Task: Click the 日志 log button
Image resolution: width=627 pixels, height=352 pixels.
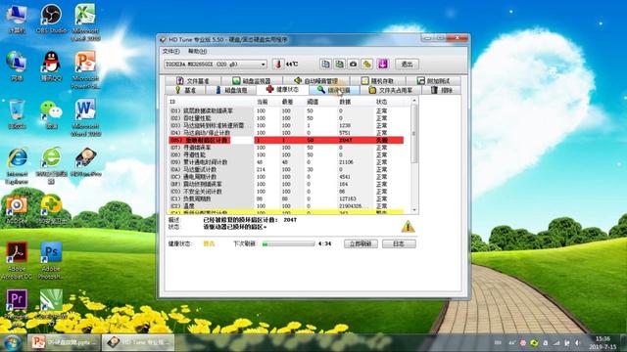Action: 399,243
